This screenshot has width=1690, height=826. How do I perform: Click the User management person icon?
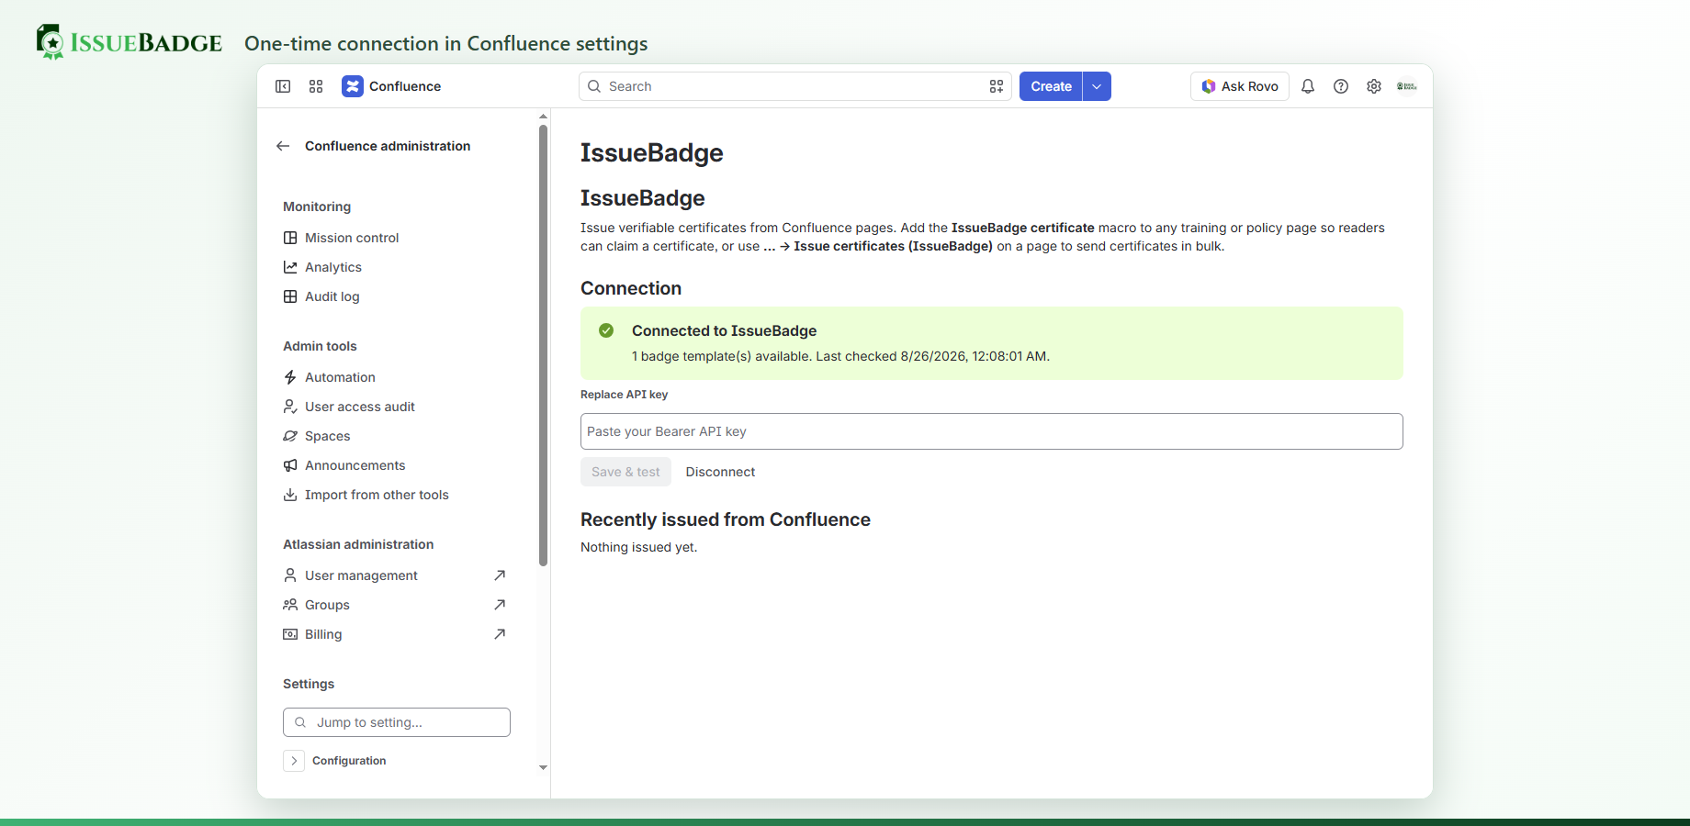(x=290, y=575)
